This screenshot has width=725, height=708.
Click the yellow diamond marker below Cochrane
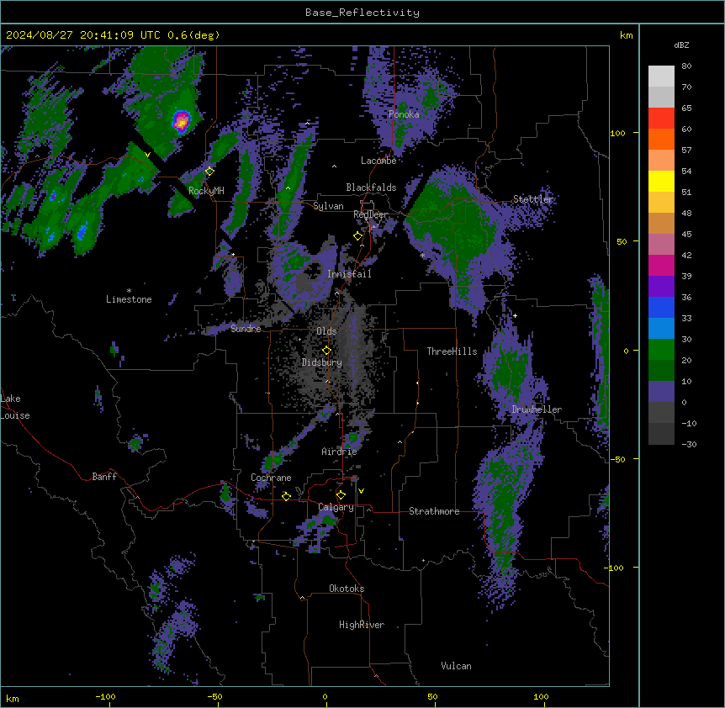[286, 496]
